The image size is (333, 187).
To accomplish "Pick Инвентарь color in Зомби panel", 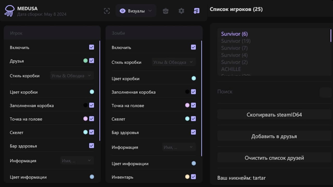I will (187, 177).
